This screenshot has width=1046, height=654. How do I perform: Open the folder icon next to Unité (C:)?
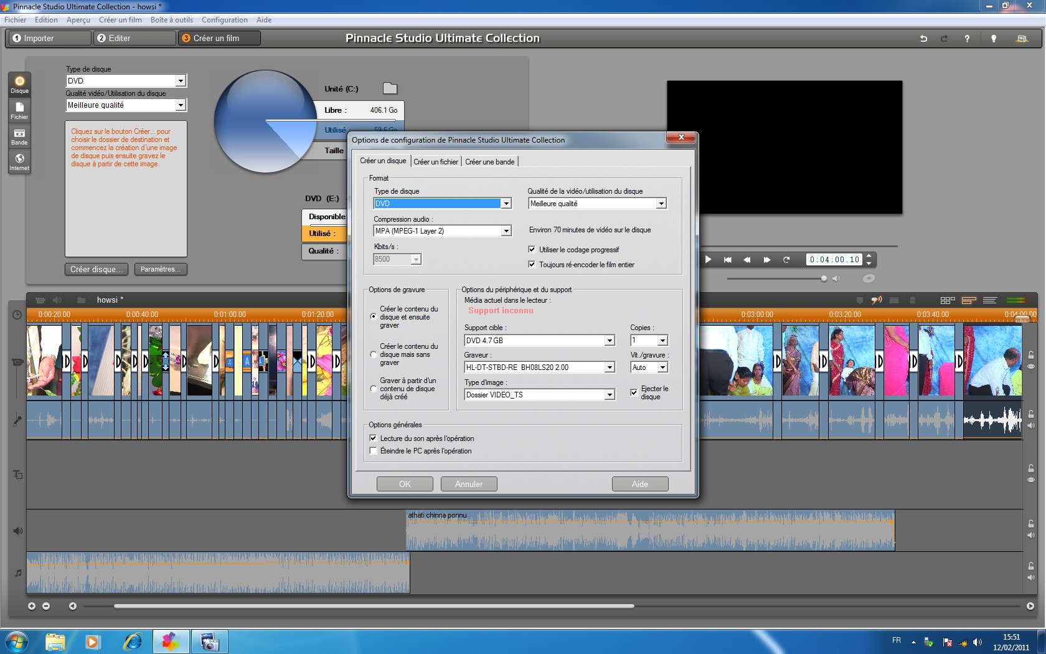[x=390, y=88]
